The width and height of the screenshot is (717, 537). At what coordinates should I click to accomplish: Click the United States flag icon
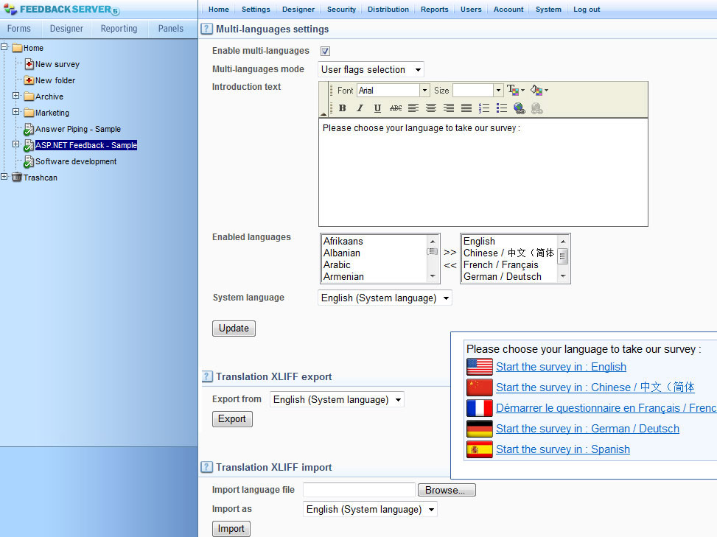[x=479, y=367]
